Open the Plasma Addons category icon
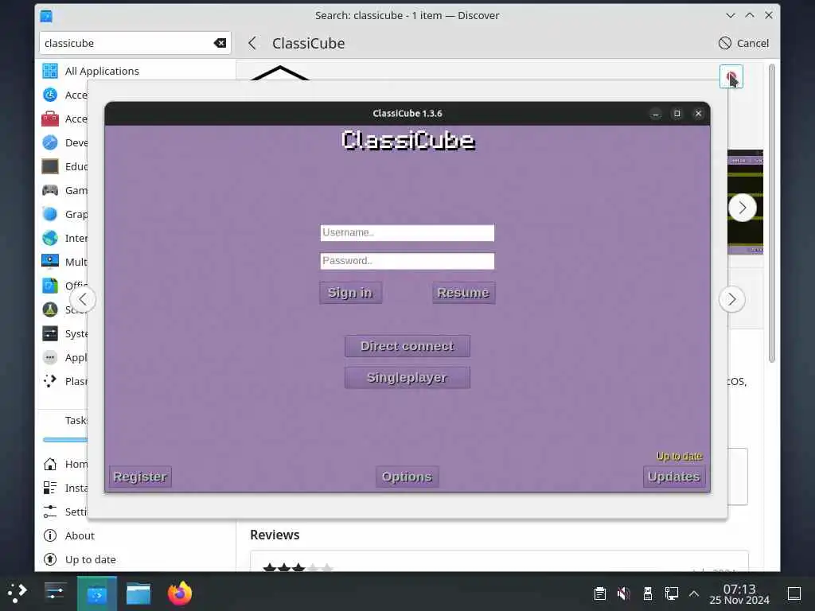Image resolution: width=815 pixels, height=611 pixels. [x=50, y=381]
